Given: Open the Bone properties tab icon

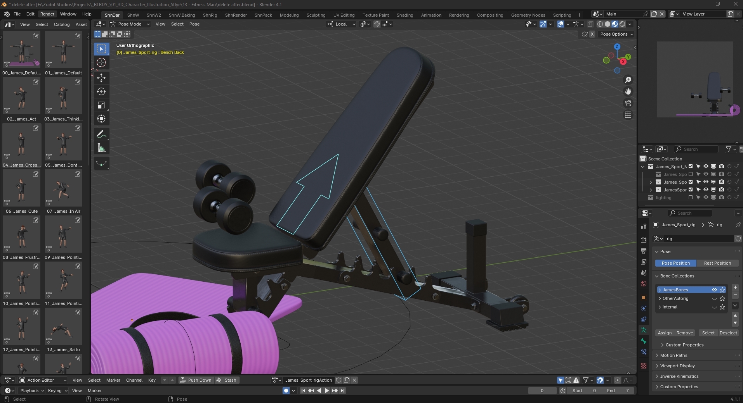Looking at the screenshot, I should pyautogui.click(x=644, y=341).
